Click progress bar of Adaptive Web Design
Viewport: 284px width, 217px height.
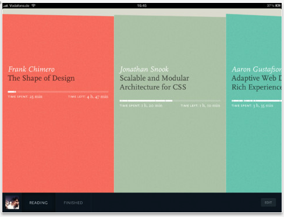(257, 101)
